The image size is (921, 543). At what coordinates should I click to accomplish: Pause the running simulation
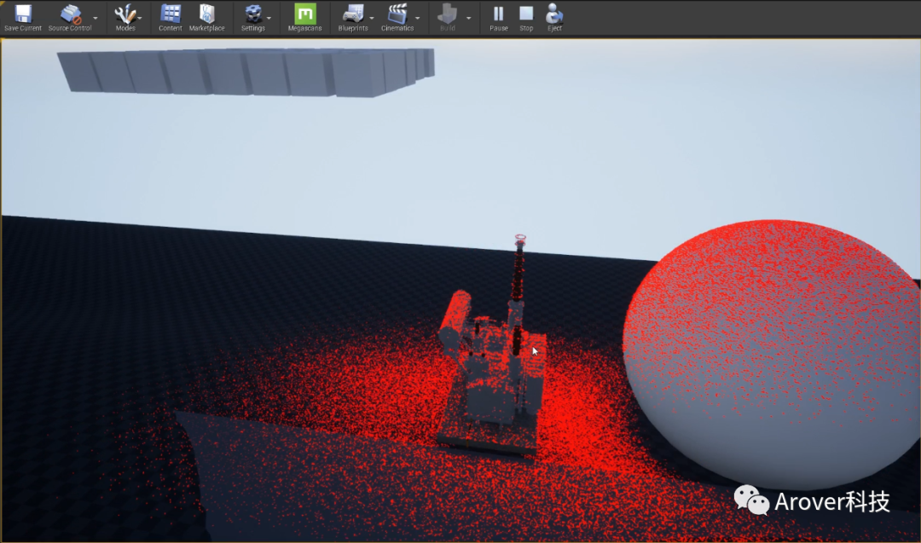point(499,14)
